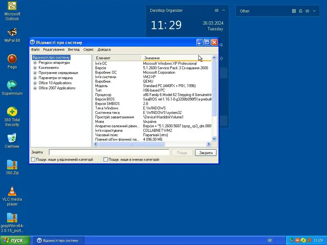Expand Office 2007 Applications node
This screenshot has width=327, height=245.
coord(35,88)
